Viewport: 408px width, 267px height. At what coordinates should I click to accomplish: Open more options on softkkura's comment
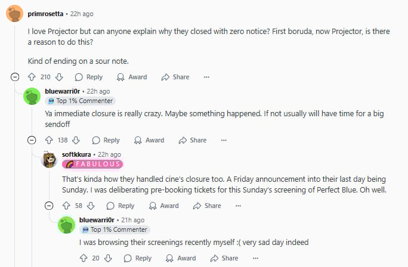click(x=238, y=206)
